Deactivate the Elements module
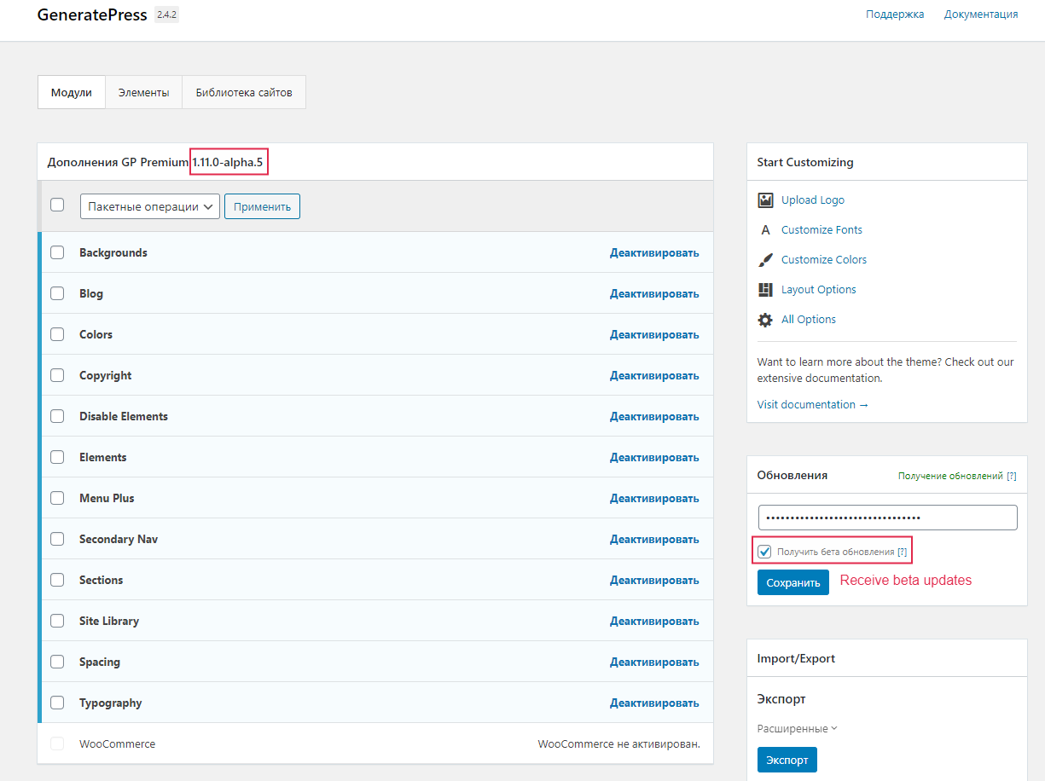Screen dimensions: 1045x781 tap(654, 457)
